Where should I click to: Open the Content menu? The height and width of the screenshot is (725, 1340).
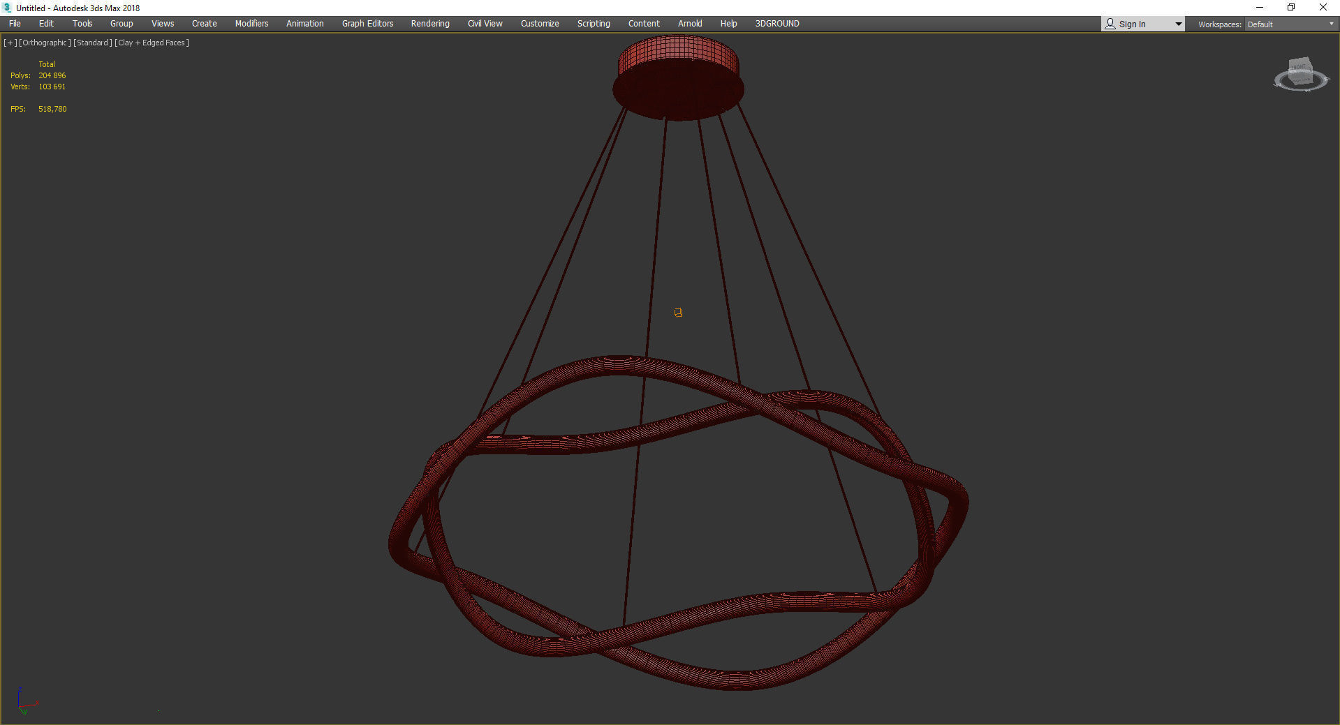click(x=644, y=24)
